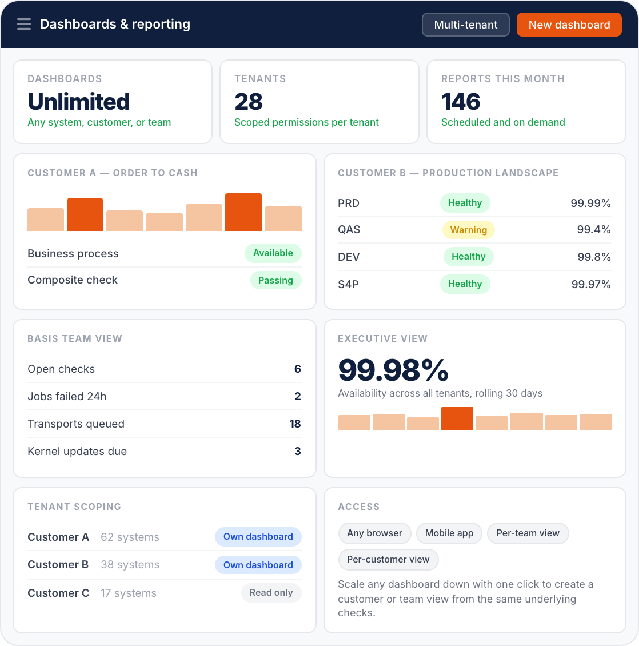Click the Healthy status on S4P row

465,284
